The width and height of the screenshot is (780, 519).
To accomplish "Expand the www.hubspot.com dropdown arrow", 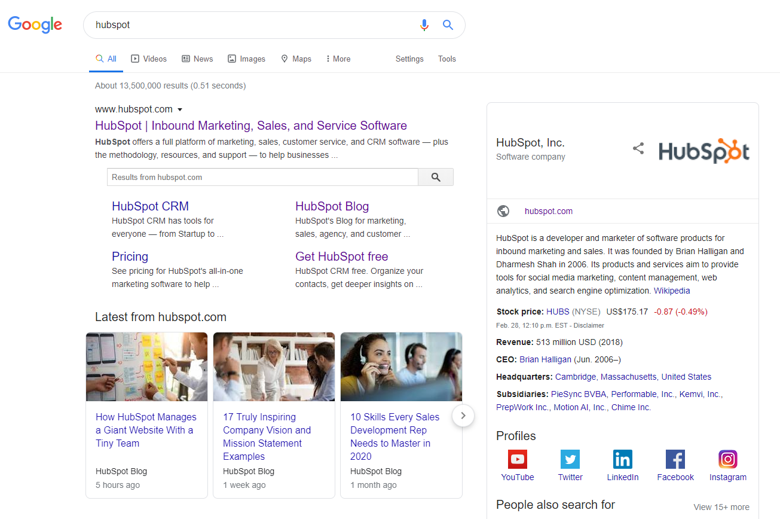I will [x=180, y=109].
